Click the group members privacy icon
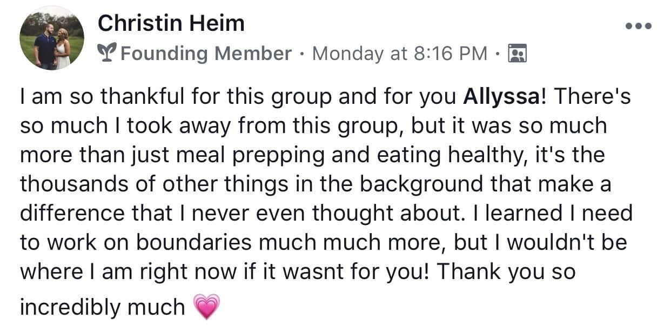 click(x=518, y=54)
